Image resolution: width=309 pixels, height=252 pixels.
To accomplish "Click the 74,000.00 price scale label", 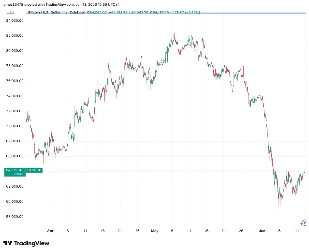I will tap(15, 96).
